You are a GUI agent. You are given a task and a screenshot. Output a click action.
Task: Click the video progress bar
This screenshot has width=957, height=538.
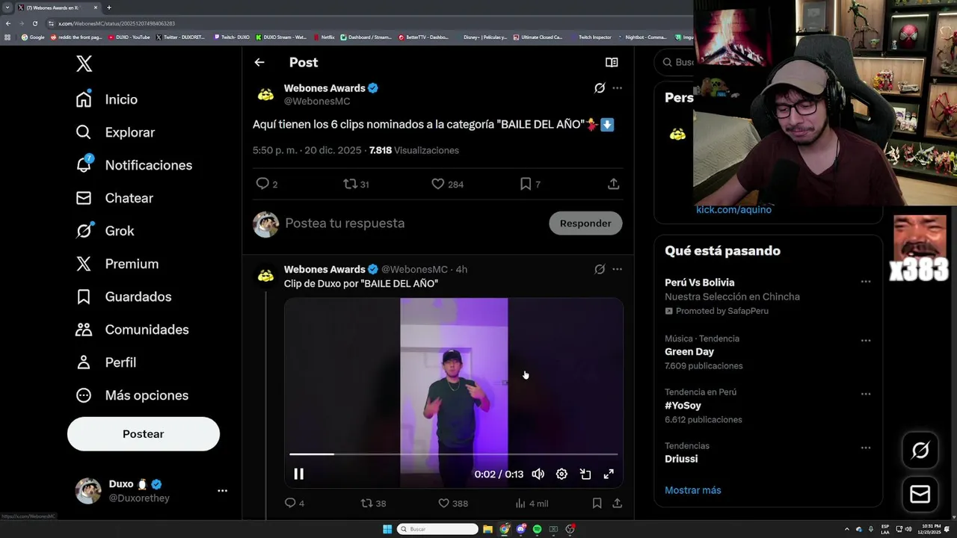click(x=454, y=454)
